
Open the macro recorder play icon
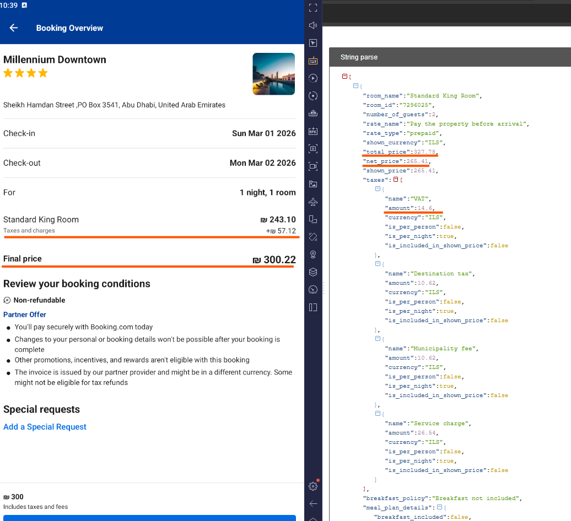coord(313,78)
